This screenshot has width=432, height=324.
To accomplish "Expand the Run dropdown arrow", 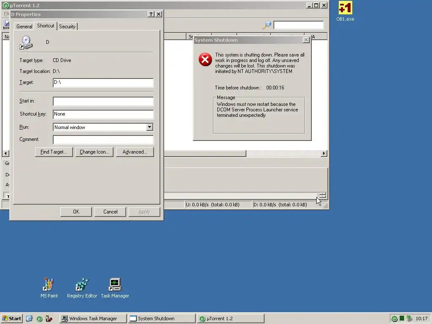I will (149, 127).
